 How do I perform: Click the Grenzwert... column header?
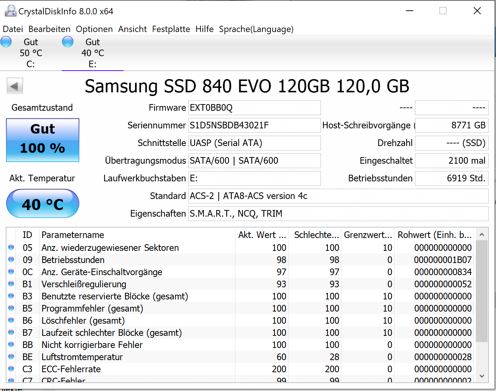[x=368, y=235]
